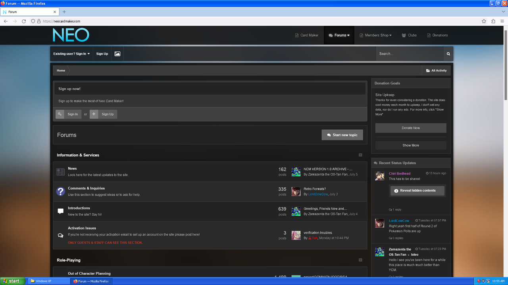Collapse the Information & Services section
The height and width of the screenshot is (285, 508).
coord(360,155)
